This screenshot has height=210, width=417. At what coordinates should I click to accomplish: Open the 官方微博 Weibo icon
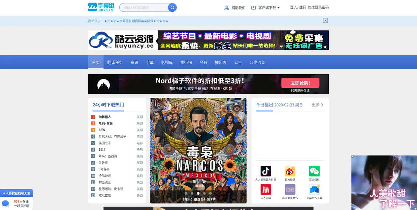(290, 171)
